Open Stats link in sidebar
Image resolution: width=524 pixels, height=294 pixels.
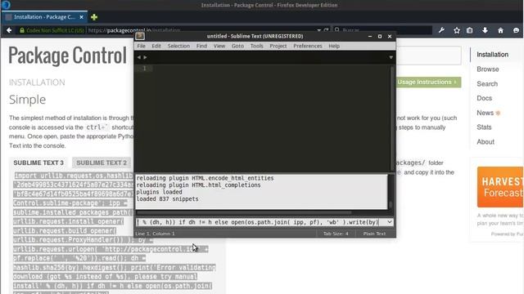[x=484, y=127]
